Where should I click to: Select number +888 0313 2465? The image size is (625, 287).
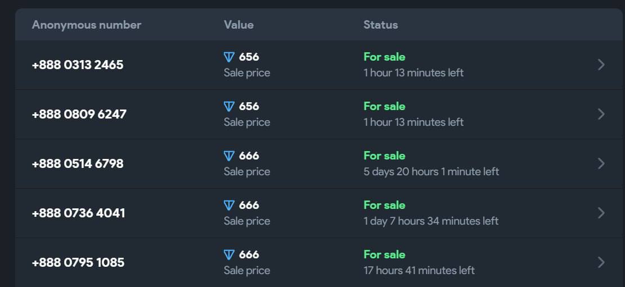click(x=78, y=65)
